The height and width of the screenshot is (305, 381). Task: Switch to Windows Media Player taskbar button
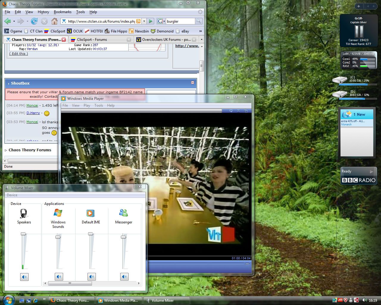(119, 301)
